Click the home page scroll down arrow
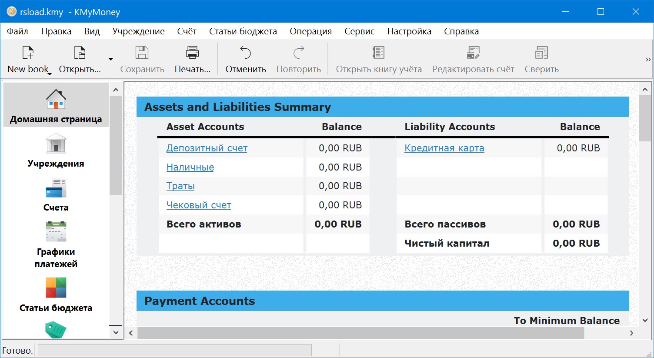 645,321
